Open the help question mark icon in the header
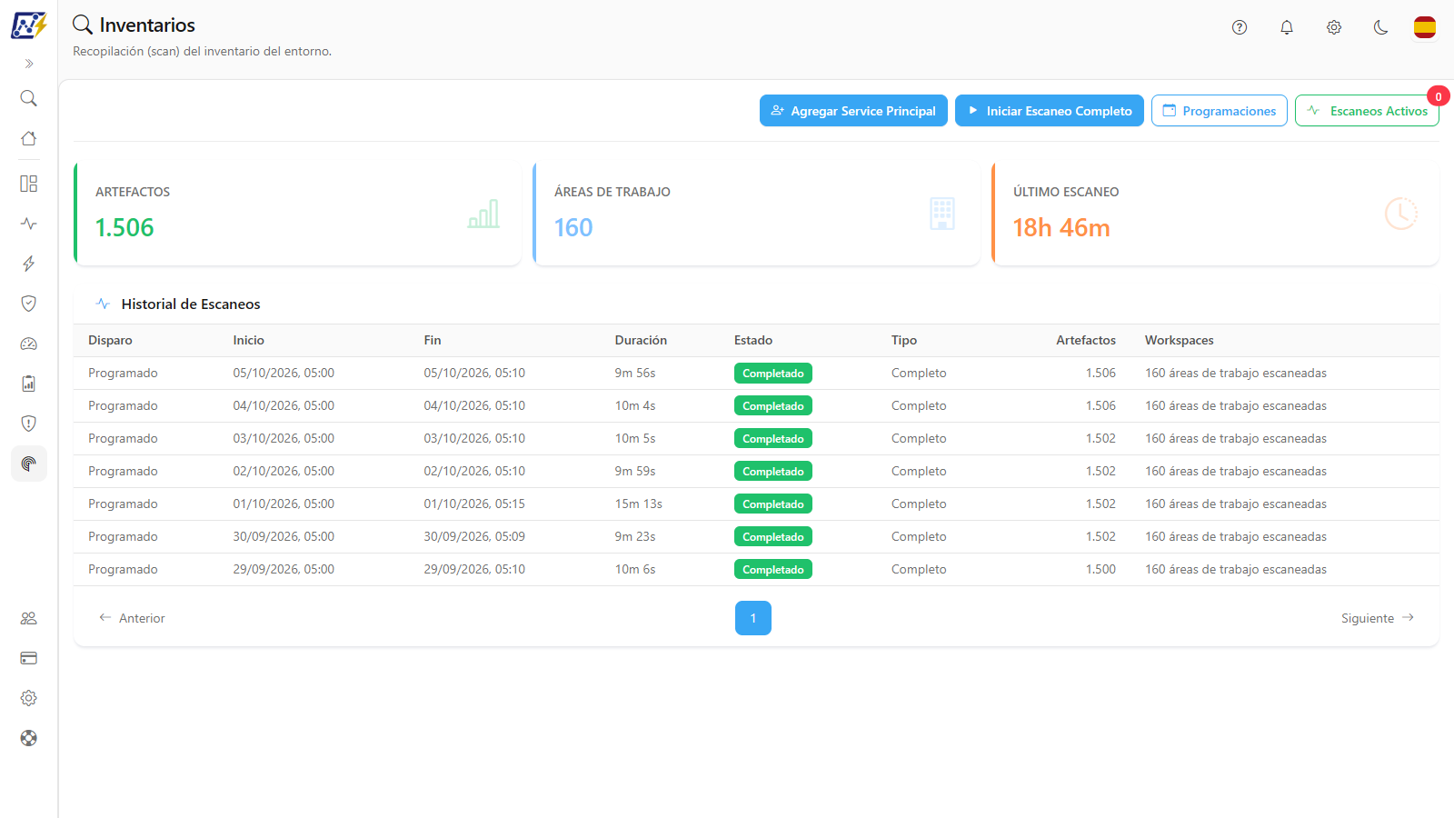This screenshot has height=818, width=1454. [x=1240, y=27]
